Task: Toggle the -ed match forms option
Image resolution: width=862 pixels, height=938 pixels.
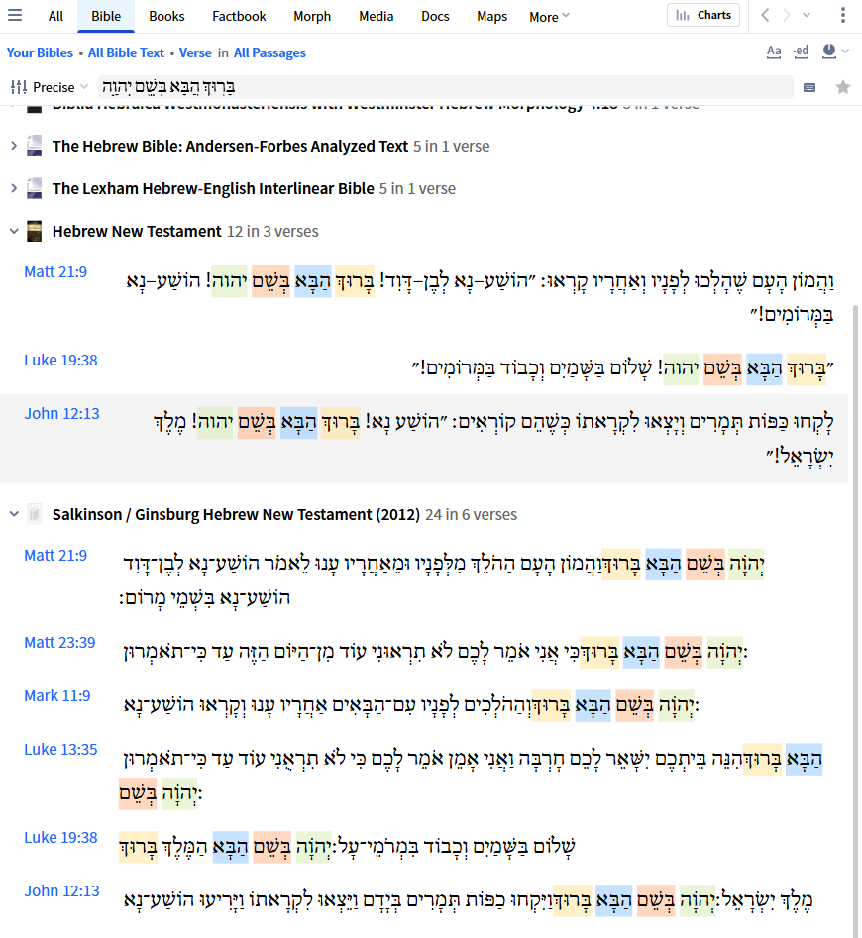Action: pos(801,52)
